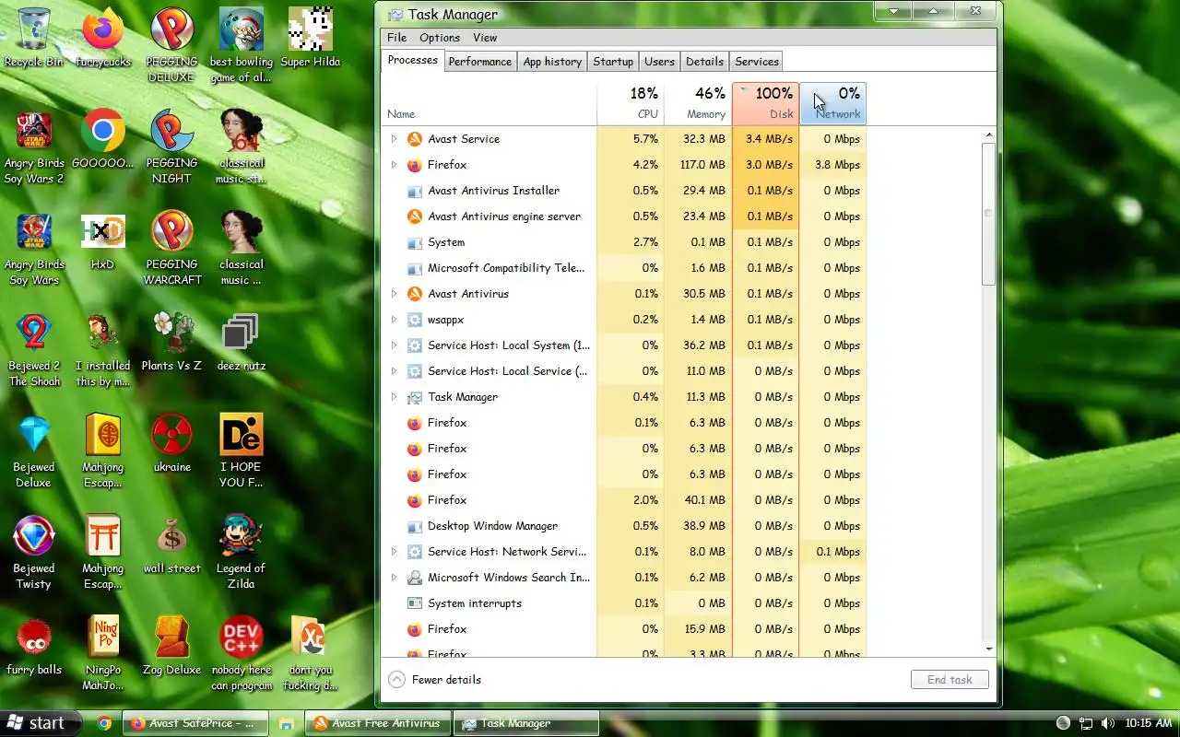Expand the Avast Antivirus process group

pyautogui.click(x=394, y=294)
